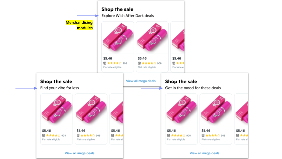Select first product image in Wish After Dark module
This screenshot has height=159, width=282.
click(x=117, y=38)
